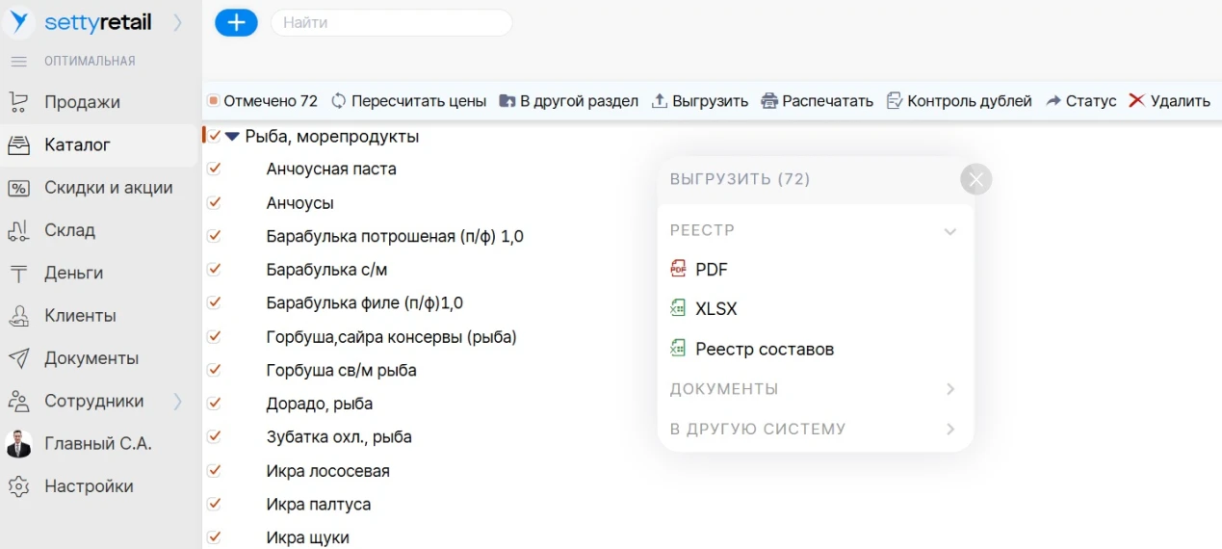The width and height of the screenshot is (1222, 549).
Task: Click the Выгрузить upload icon
Action: 660,101
